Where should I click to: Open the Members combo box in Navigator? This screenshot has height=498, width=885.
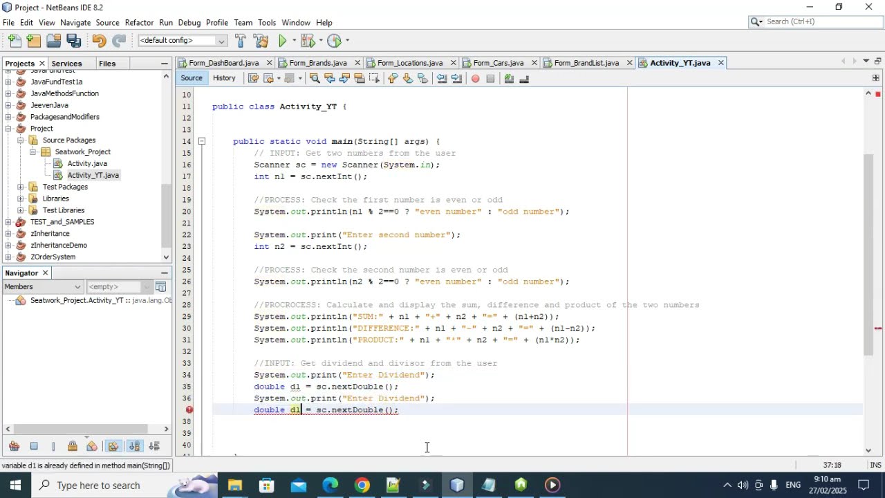pos(42,286)
